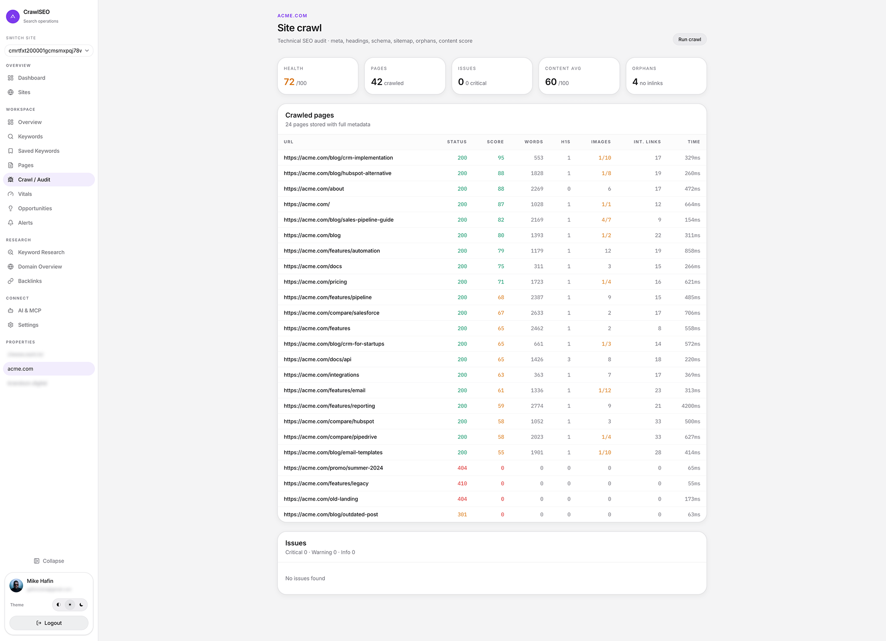886x641 pixels.
Task: Click the Content Avg card
Action: 579,76
